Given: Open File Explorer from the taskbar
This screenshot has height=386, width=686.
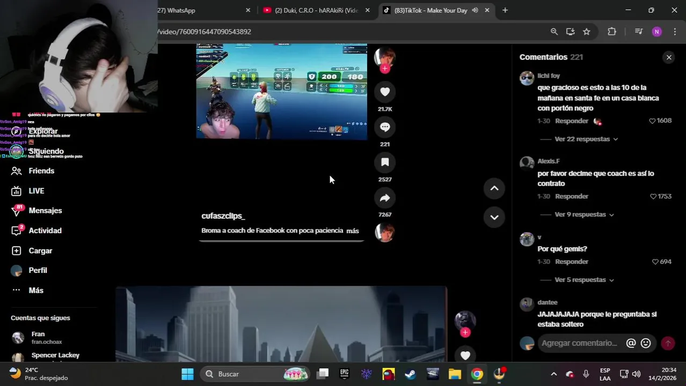Looking at the screenshot, I should click(x=455, y=374).
